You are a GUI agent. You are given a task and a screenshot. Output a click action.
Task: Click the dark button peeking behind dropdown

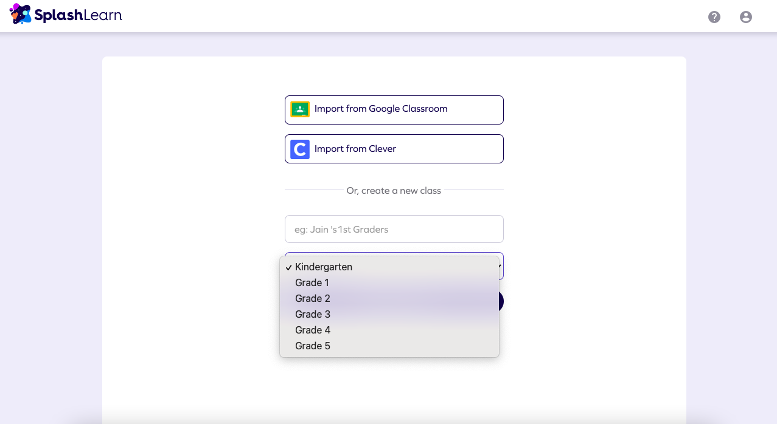pos(501,301)
